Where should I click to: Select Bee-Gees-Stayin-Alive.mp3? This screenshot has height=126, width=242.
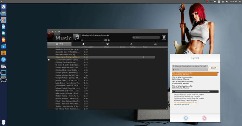pyautogui.click(x=101, y=54)
